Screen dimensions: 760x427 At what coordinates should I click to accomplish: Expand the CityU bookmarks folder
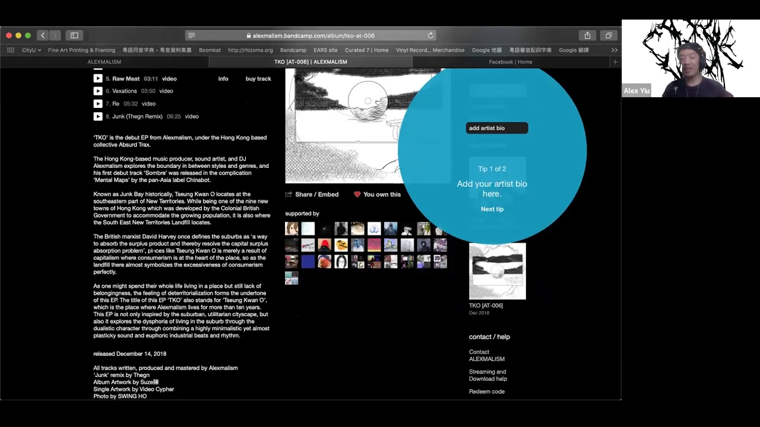pyautogui.click(x=31, y=50)
